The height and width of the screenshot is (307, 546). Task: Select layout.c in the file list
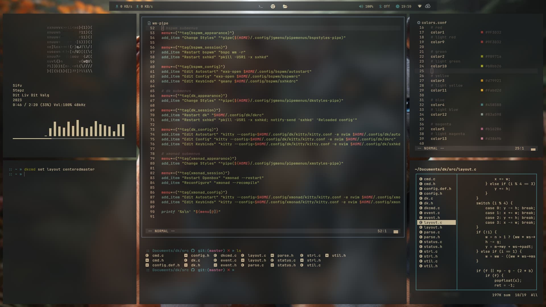433,223
